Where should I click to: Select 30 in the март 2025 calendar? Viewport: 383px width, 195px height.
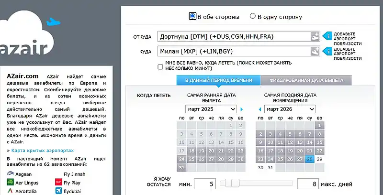[241, 159]
